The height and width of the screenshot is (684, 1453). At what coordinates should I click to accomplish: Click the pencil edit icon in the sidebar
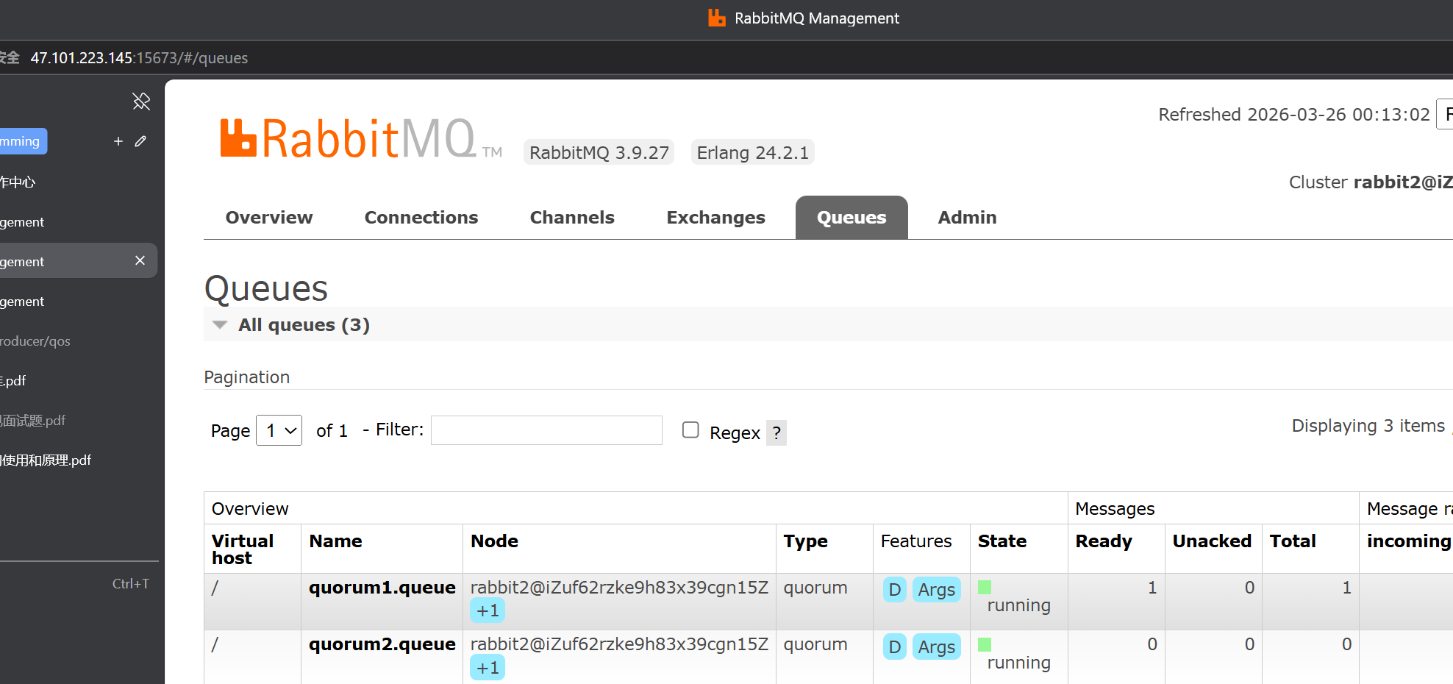[x=140, y=141]
